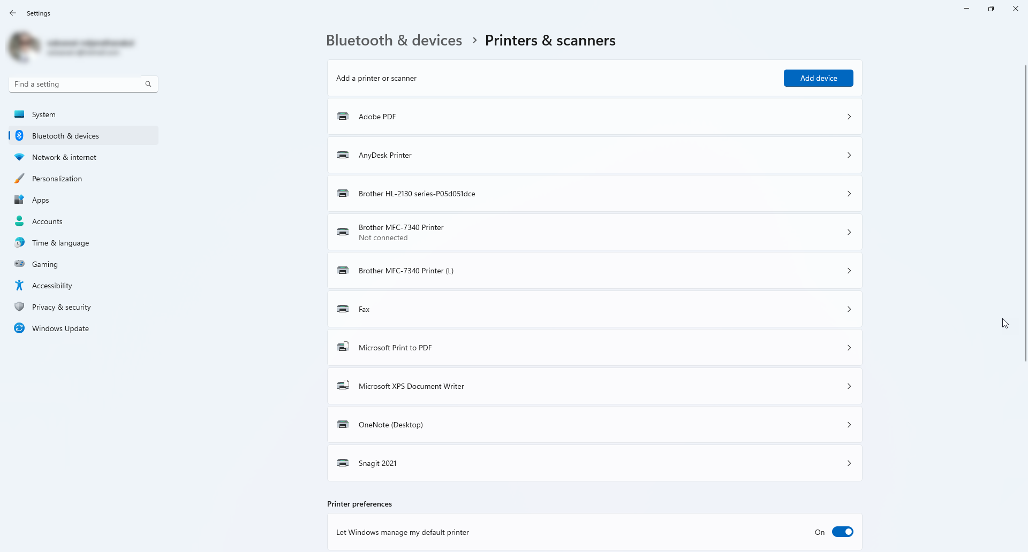Screen dimensions: 1028x552
Task: Open Windows Update settings
Action: pos(84,328)
